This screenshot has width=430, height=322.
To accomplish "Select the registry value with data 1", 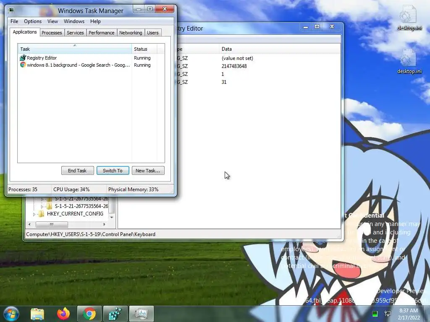I will click(223, 74).
